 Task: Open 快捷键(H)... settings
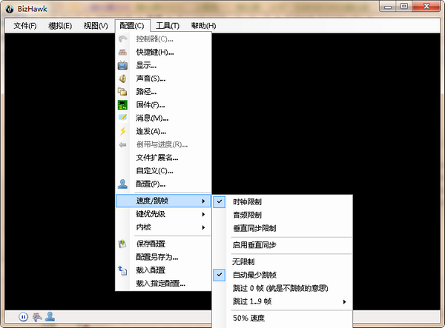tap(163, 52)
